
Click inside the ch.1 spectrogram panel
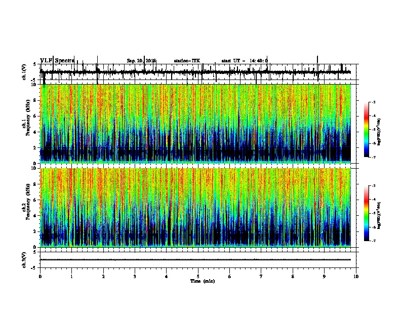point(195,124)
